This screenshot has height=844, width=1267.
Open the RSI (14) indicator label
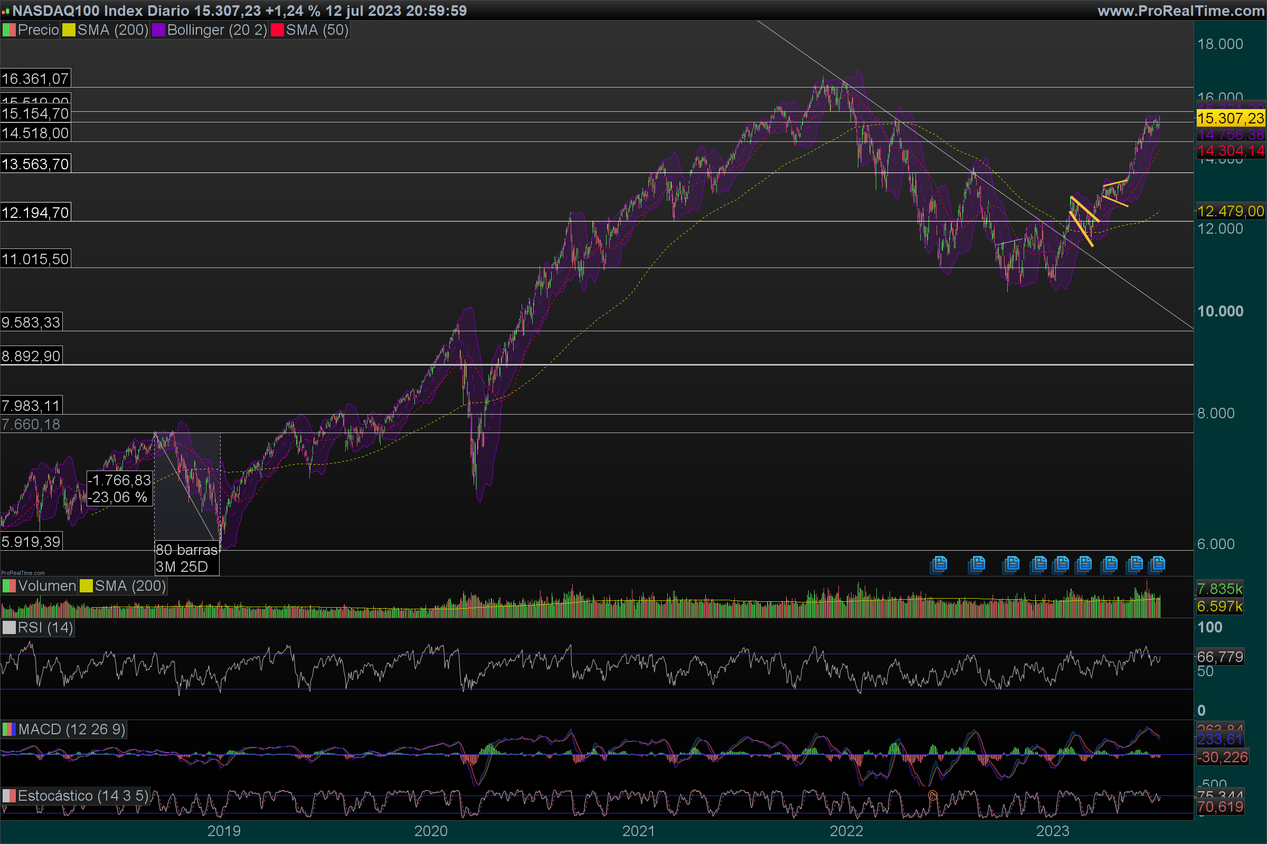45,628
